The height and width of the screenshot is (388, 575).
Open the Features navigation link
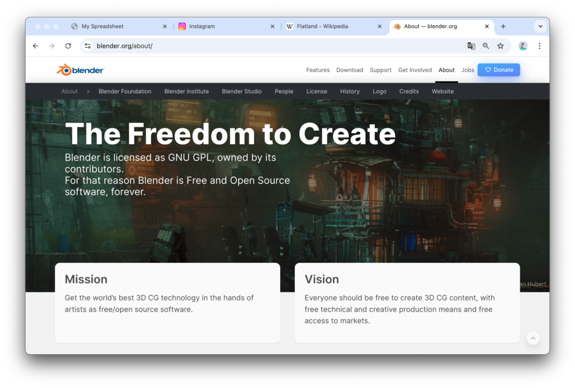tap(318, 70)
